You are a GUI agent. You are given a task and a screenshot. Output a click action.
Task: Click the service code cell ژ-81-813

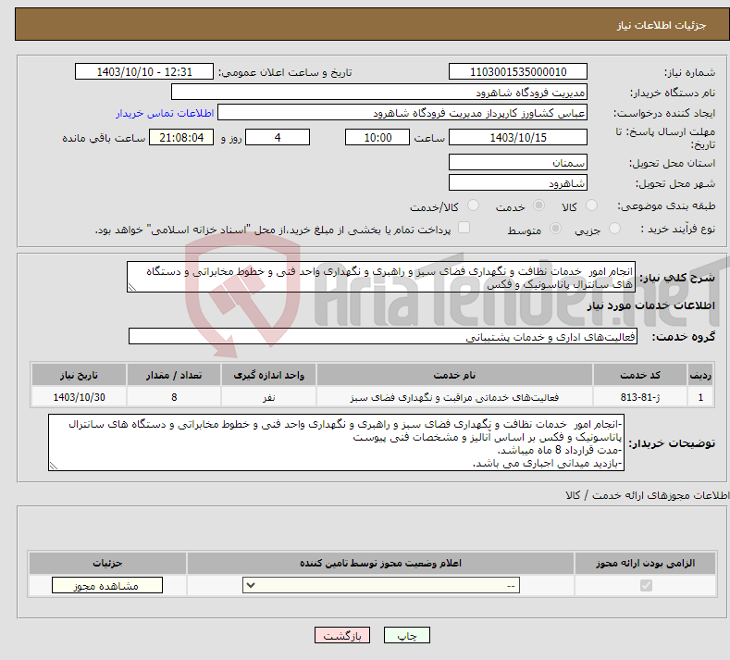(640, 397)
